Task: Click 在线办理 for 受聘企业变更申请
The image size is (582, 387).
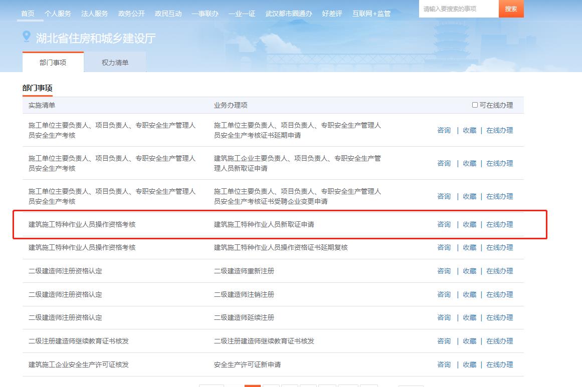Action: 500,196
